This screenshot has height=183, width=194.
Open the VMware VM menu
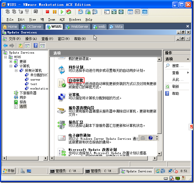point(42,19)
